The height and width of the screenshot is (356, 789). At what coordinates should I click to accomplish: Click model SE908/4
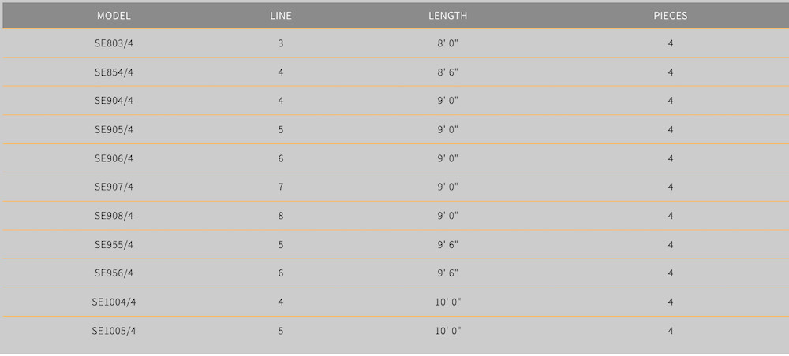pyautogui.click(x=114, y=216)
